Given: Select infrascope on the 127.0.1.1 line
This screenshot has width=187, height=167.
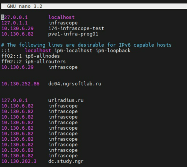Looking at the screenshot, I should tap(63, 23).
